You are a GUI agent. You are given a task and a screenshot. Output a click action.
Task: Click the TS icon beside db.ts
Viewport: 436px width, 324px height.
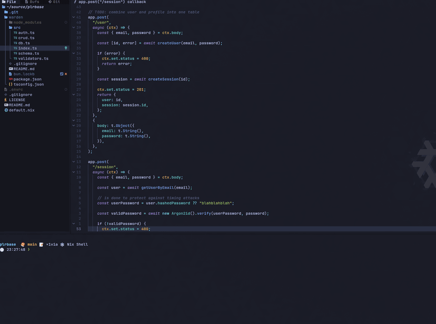pos(15,43)
